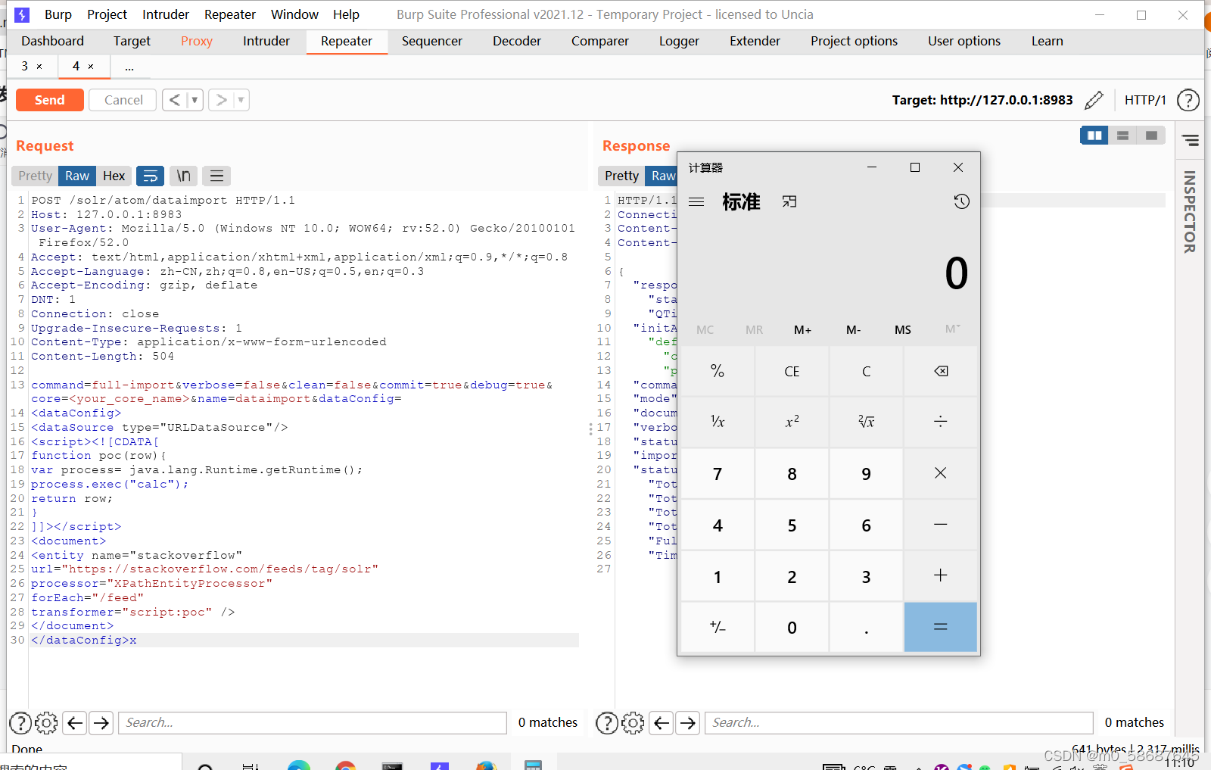Go to next request history arrow
Viewport: 1211px width, 770px height.
[x=221, y=100]
